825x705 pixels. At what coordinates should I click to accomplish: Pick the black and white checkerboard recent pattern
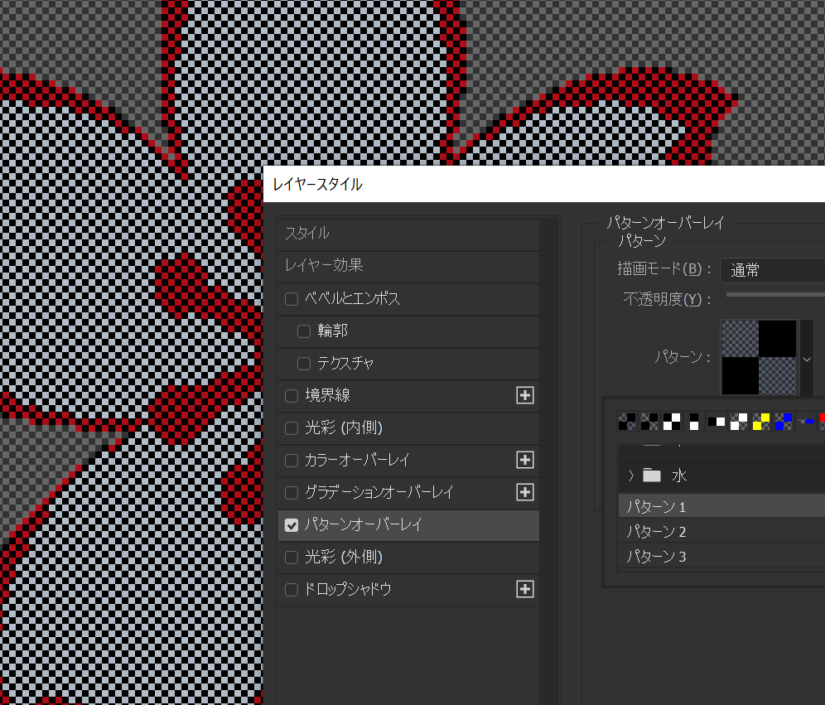tap(672, 422)
